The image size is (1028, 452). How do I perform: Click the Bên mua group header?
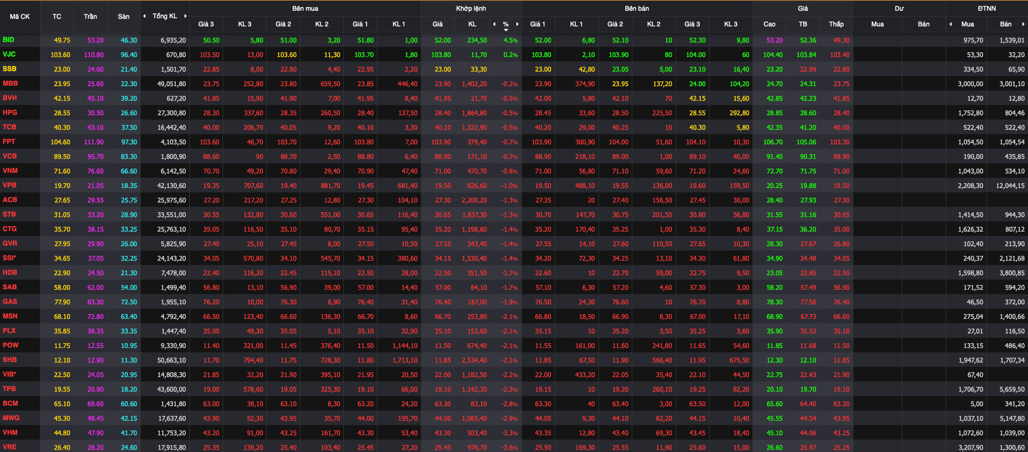(305, 9)
